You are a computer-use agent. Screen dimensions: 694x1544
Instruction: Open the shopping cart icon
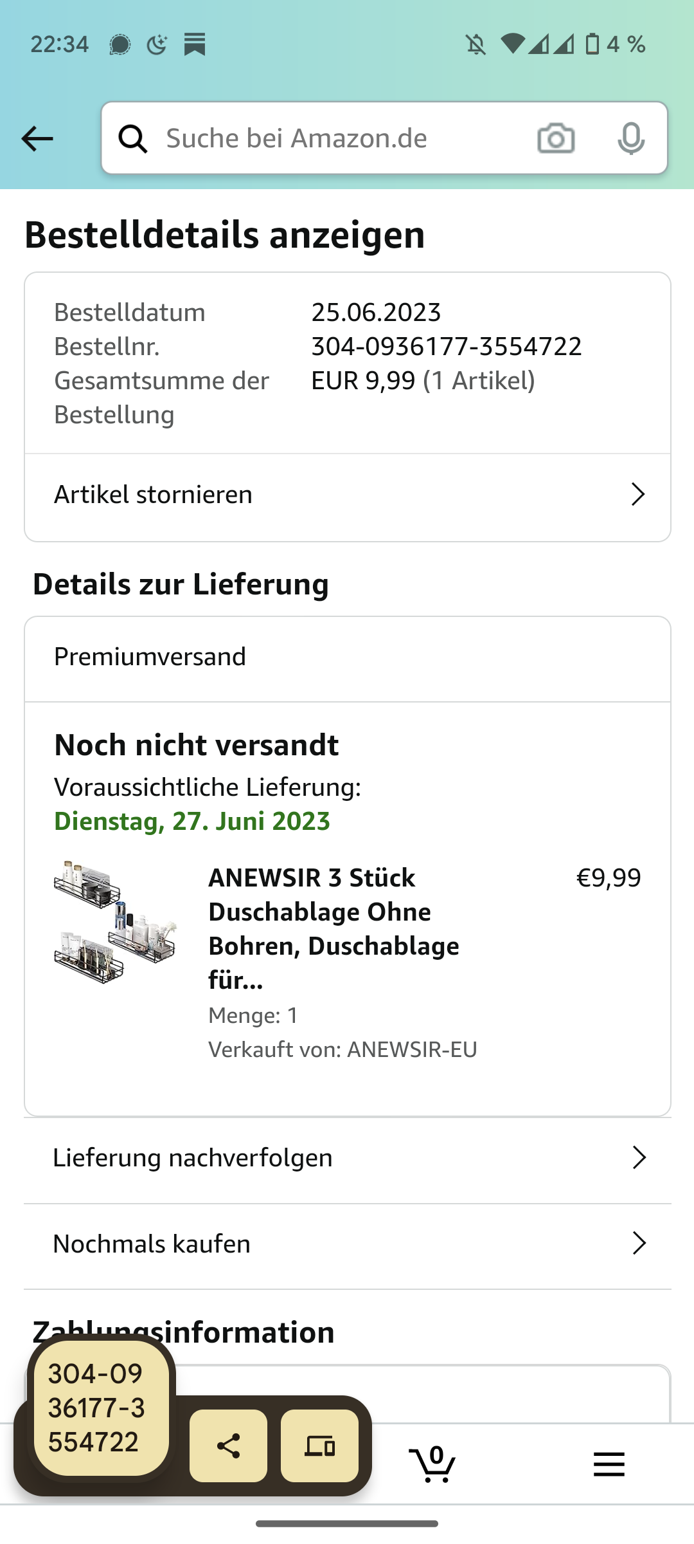[432, 1464]
